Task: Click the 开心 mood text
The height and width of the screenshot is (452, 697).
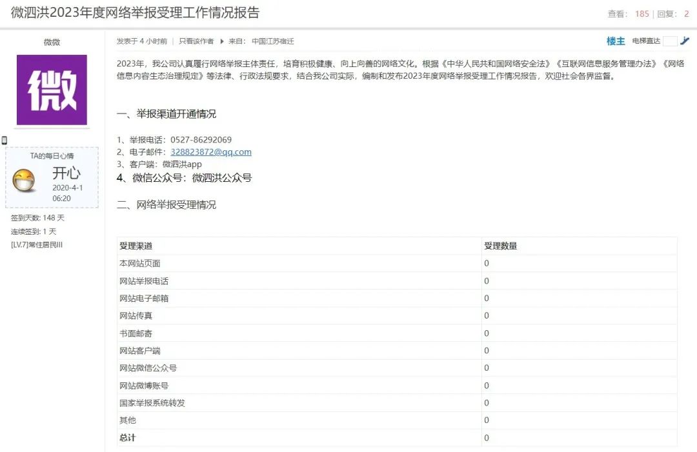Action: coord(66,173)
